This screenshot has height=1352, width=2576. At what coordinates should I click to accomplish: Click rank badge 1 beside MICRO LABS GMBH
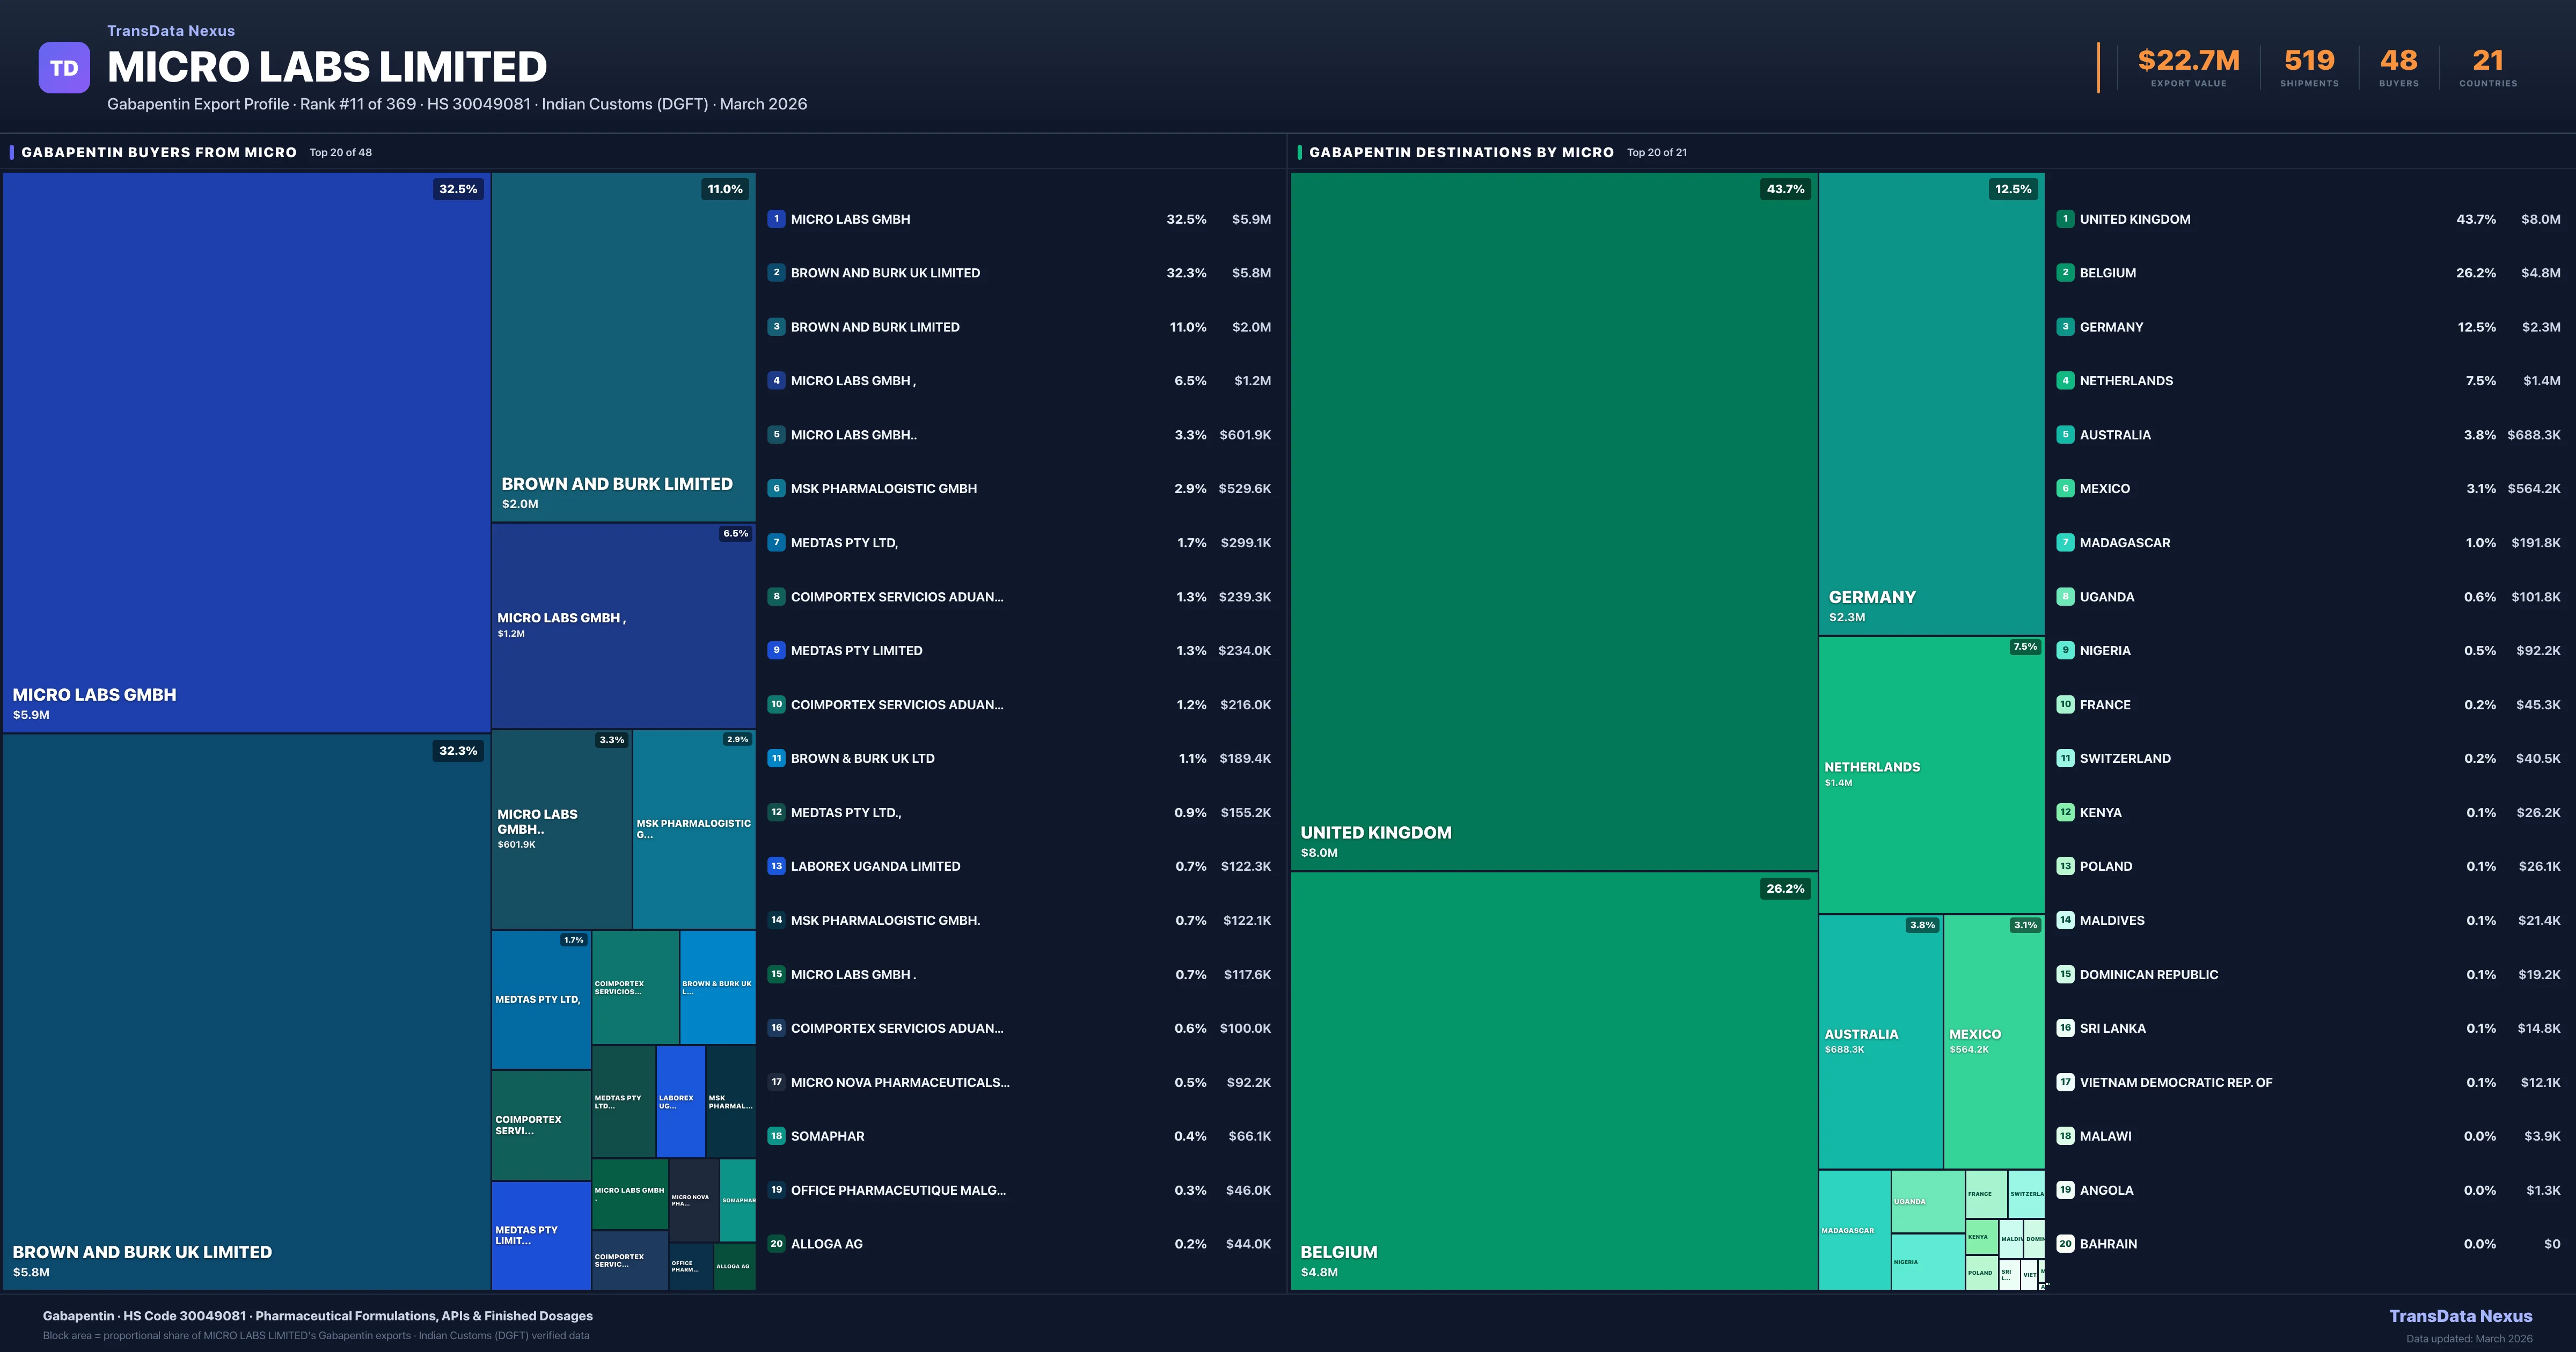click(x=776, y=218)
